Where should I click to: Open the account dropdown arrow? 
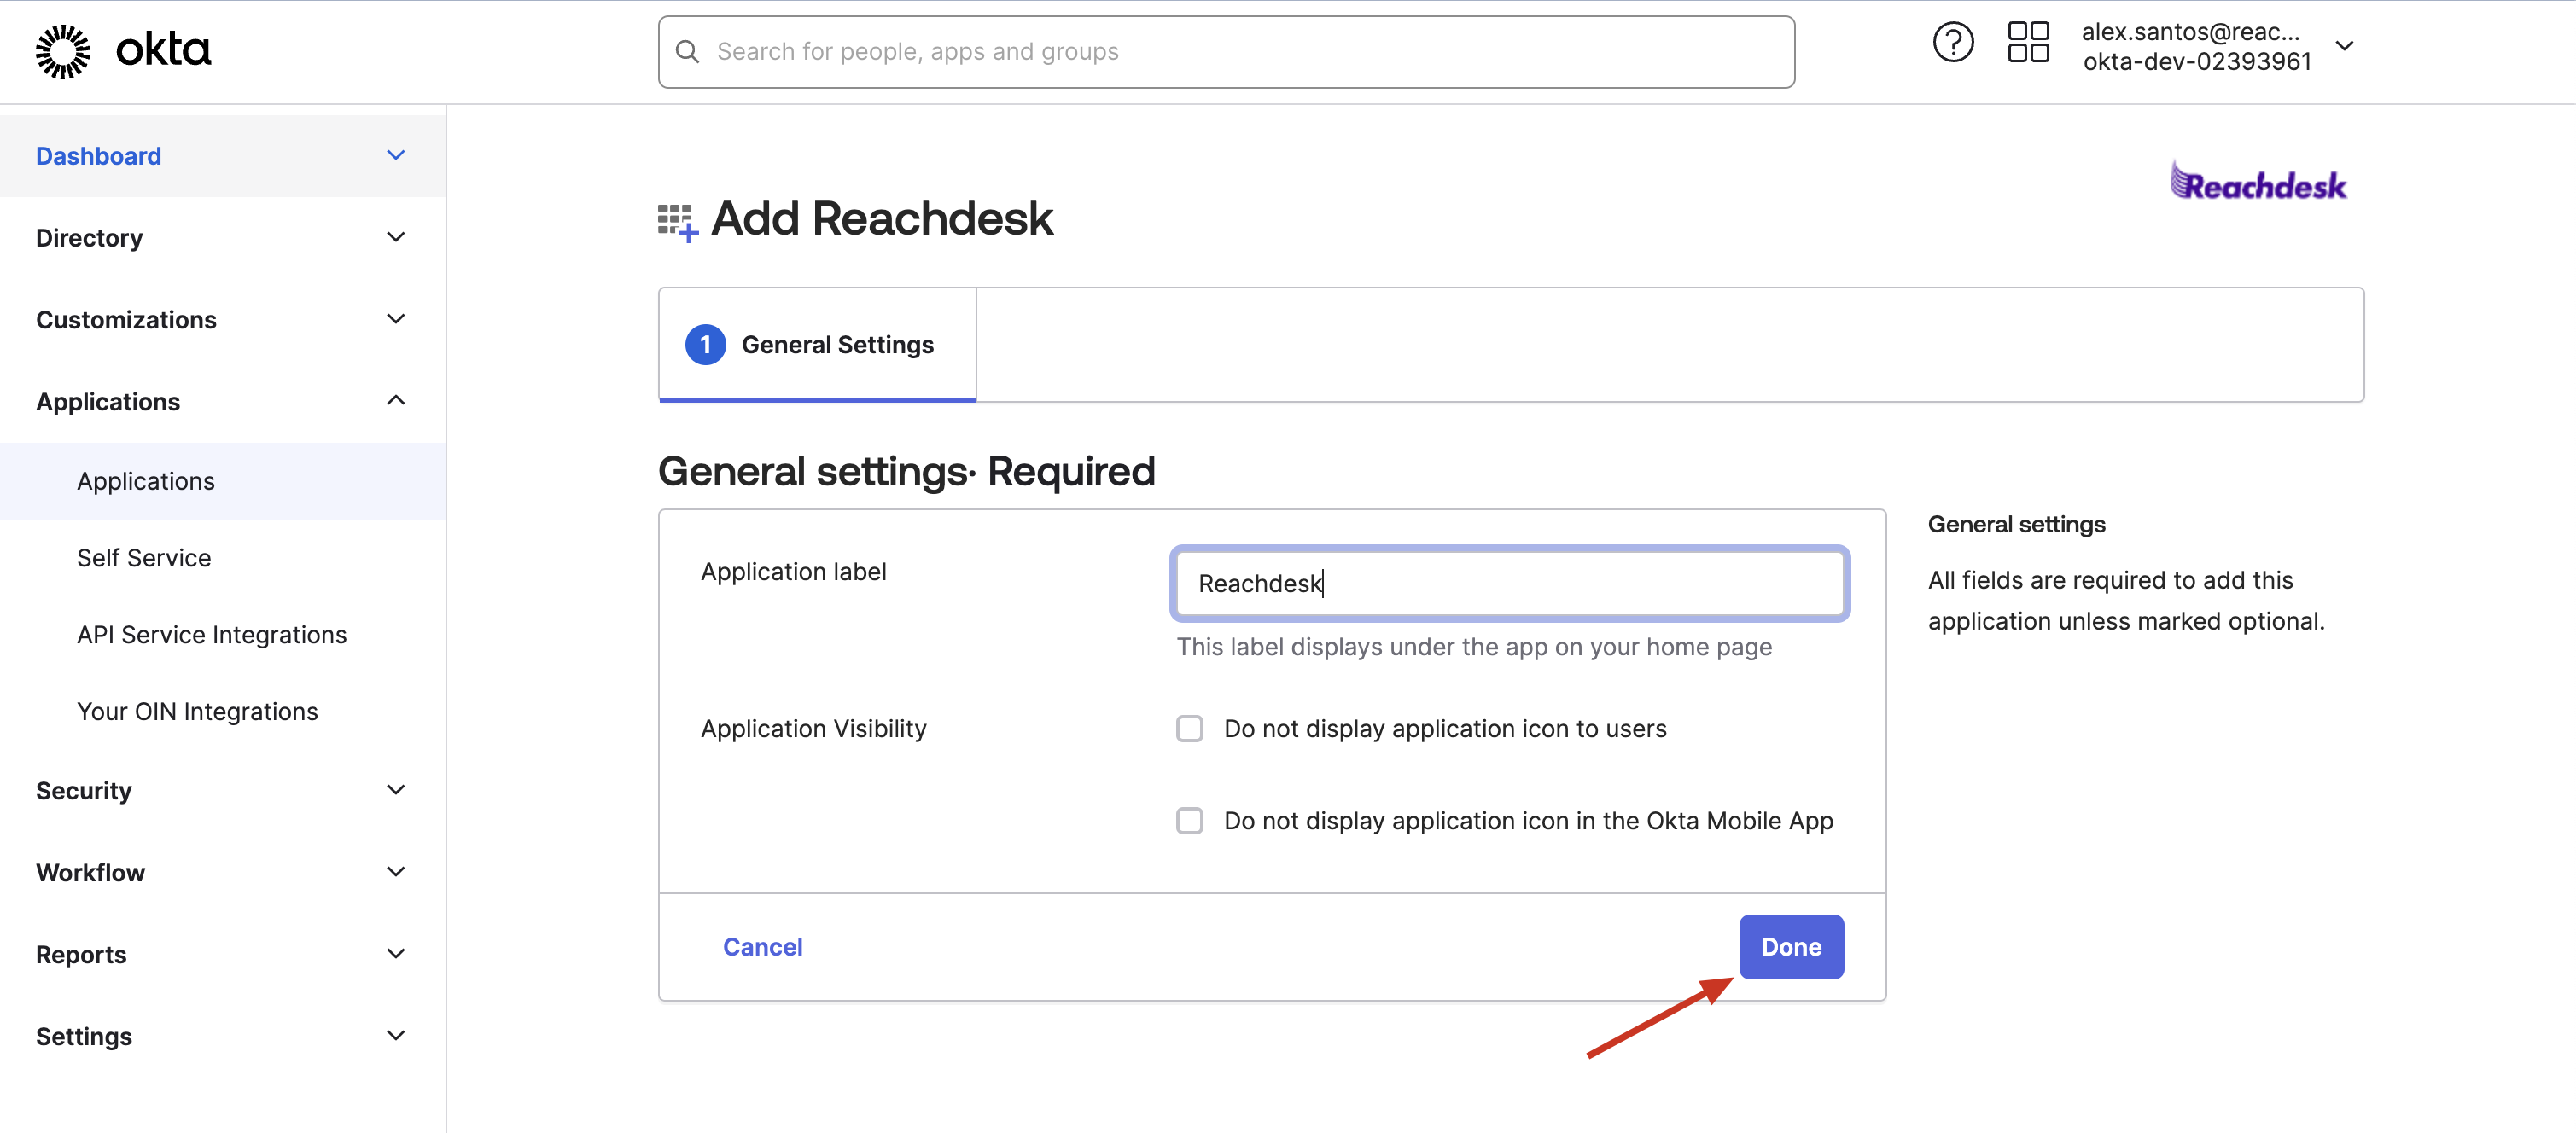coord(2344,46)
